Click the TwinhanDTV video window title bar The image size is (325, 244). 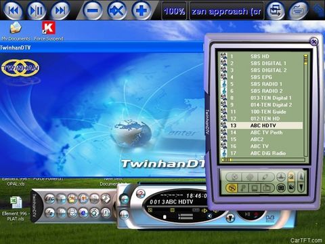click(x=102, y=47)
